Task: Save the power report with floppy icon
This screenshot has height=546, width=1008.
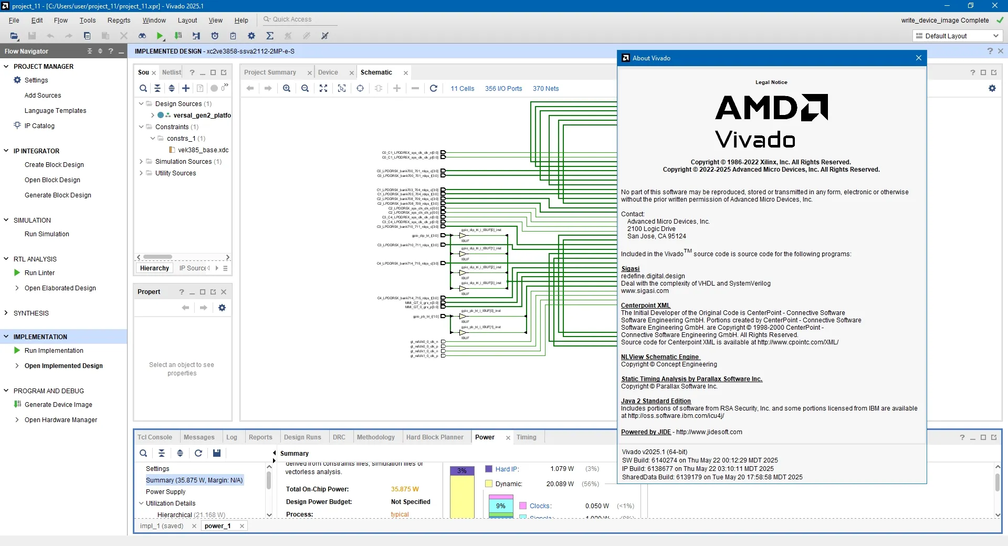Action: point(217,453)
